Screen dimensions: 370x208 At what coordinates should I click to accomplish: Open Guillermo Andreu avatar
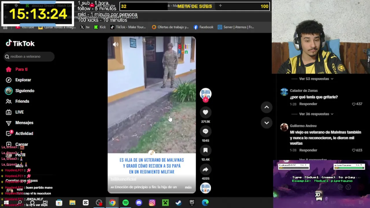(x=284, y=127)
